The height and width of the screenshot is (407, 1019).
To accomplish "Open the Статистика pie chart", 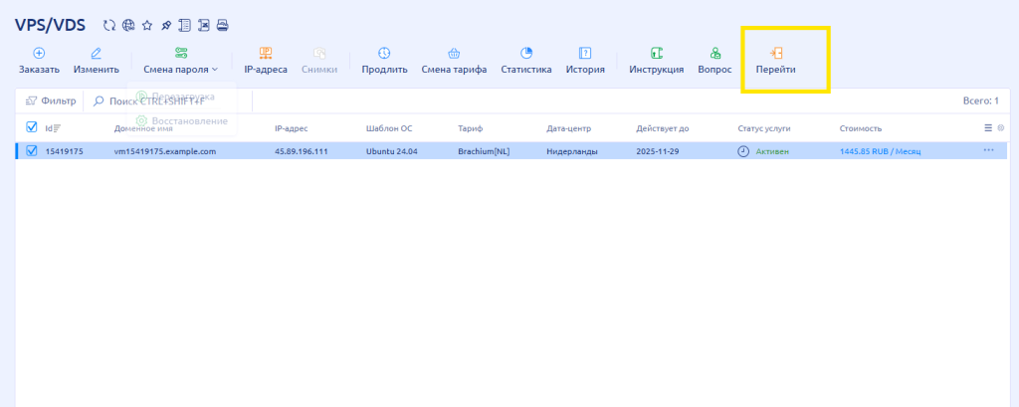I will pos(526,53).
